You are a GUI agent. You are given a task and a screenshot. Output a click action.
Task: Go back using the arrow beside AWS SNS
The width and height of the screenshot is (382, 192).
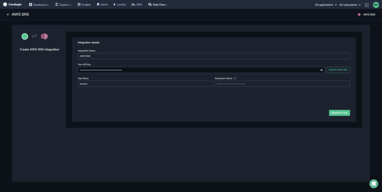click(x=8, y=15)
